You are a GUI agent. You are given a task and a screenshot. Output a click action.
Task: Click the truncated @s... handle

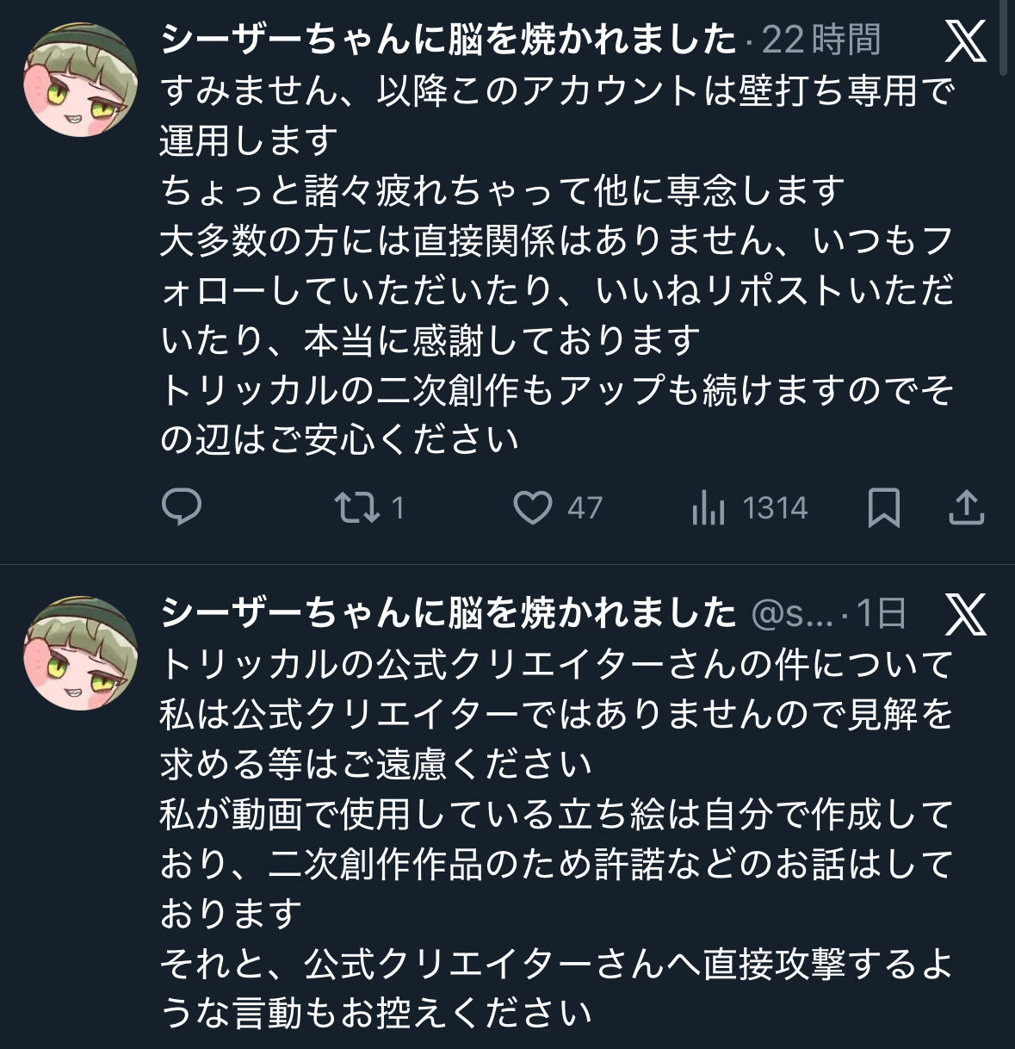coord(792,614)
